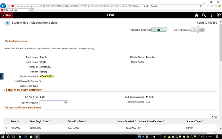The image size is (222, 139).
Task: Click the Fall/Spring Award value 1140.00
Action: (x=150, y=97)
